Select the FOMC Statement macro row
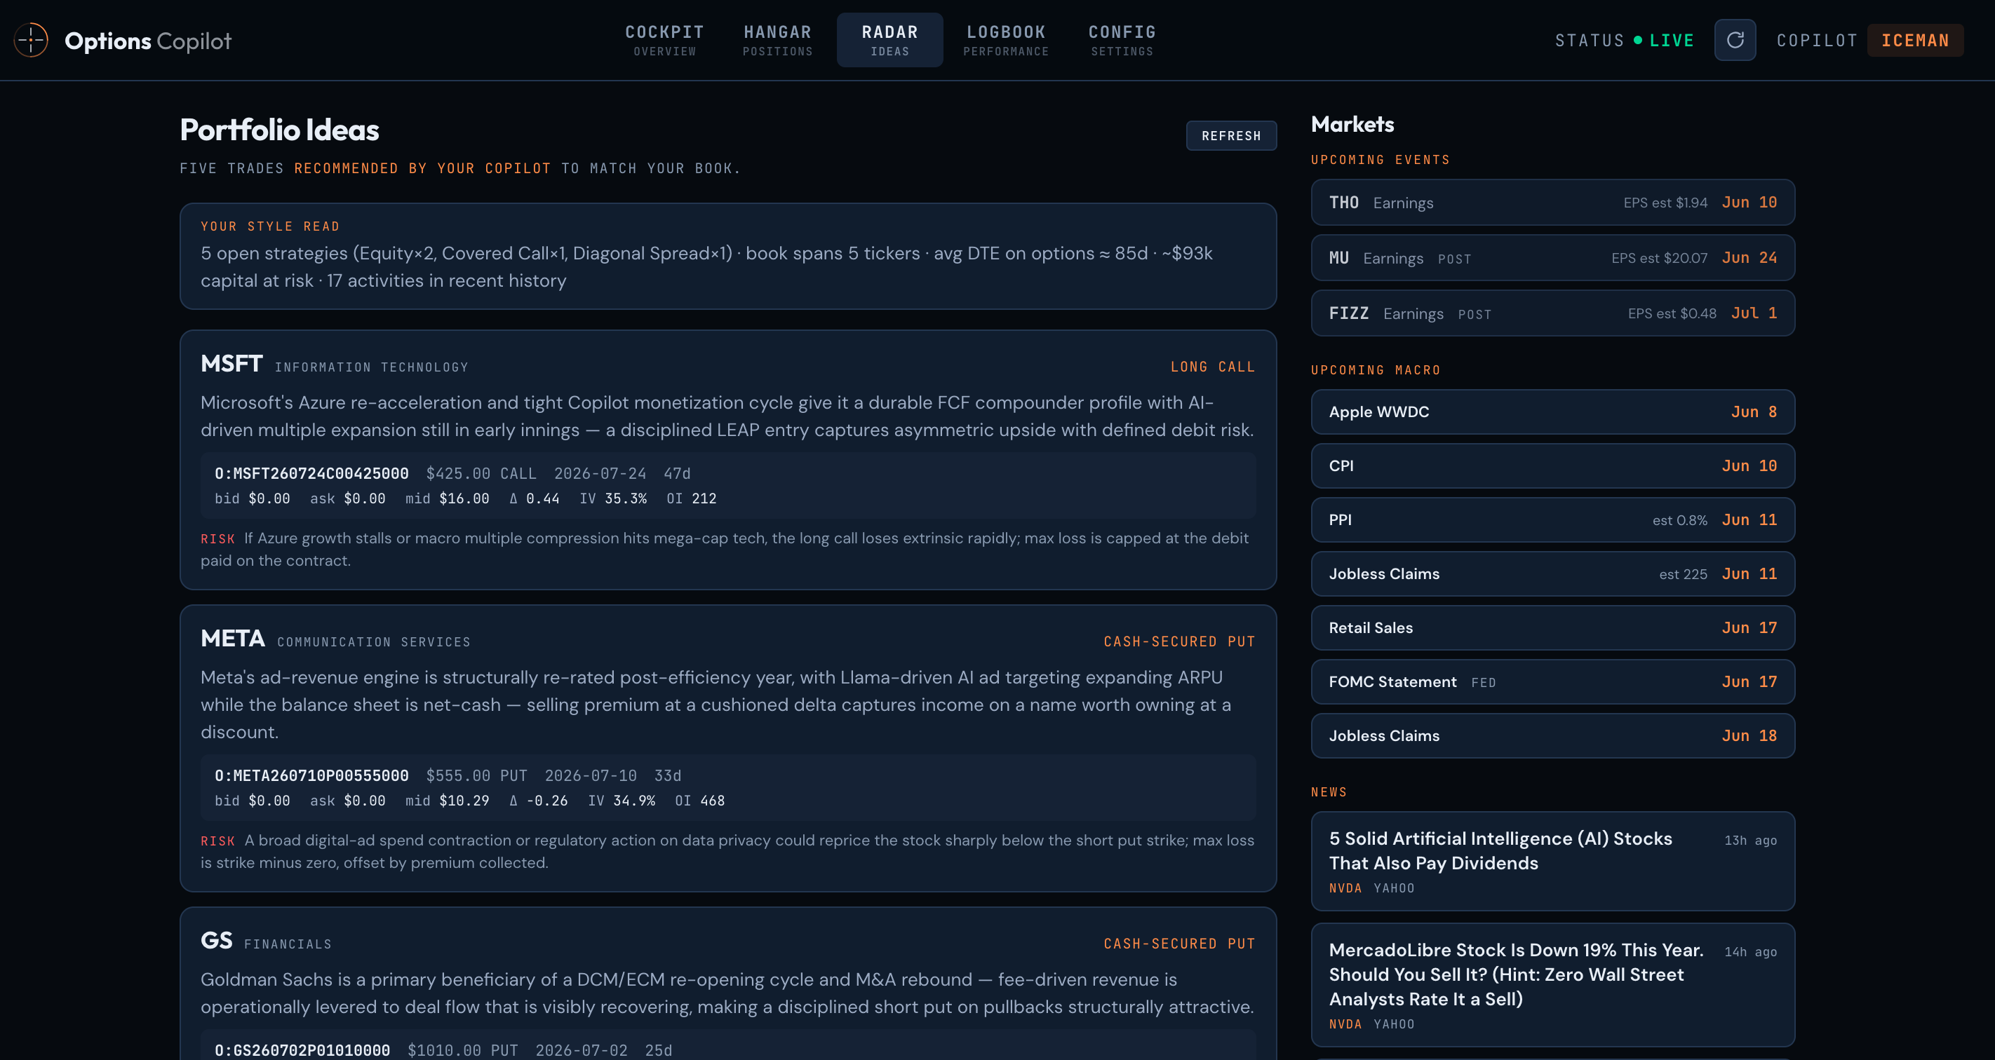This screenshot has width=1995, height=1060. (1552, 681)
